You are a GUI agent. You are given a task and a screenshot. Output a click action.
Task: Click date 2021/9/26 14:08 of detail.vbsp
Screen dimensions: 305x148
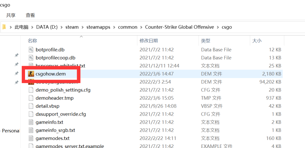coord(158,106)
